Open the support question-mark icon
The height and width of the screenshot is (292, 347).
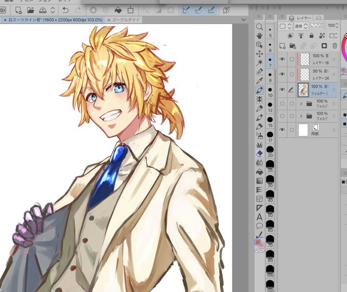pos(226,10)
